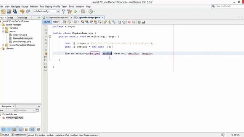Click the New Project toolbar icon
Viewport: 244px width, 137px height.
(x=3, y=11)
